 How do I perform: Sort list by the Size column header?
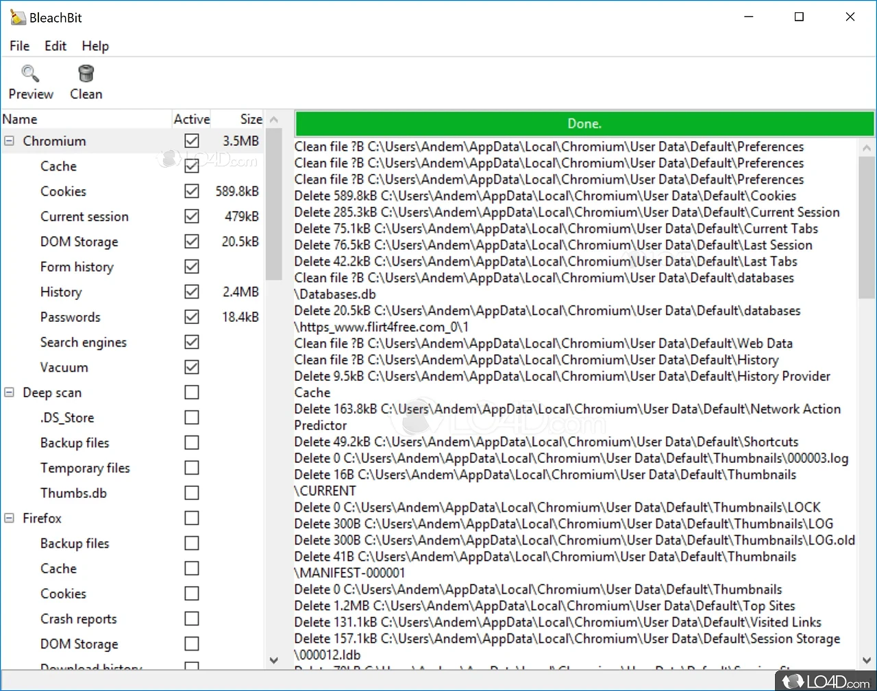coord(251,119)
